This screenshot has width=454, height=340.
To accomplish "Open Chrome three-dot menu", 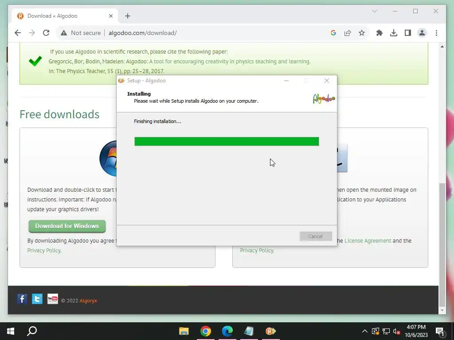I will coord(436,33).
